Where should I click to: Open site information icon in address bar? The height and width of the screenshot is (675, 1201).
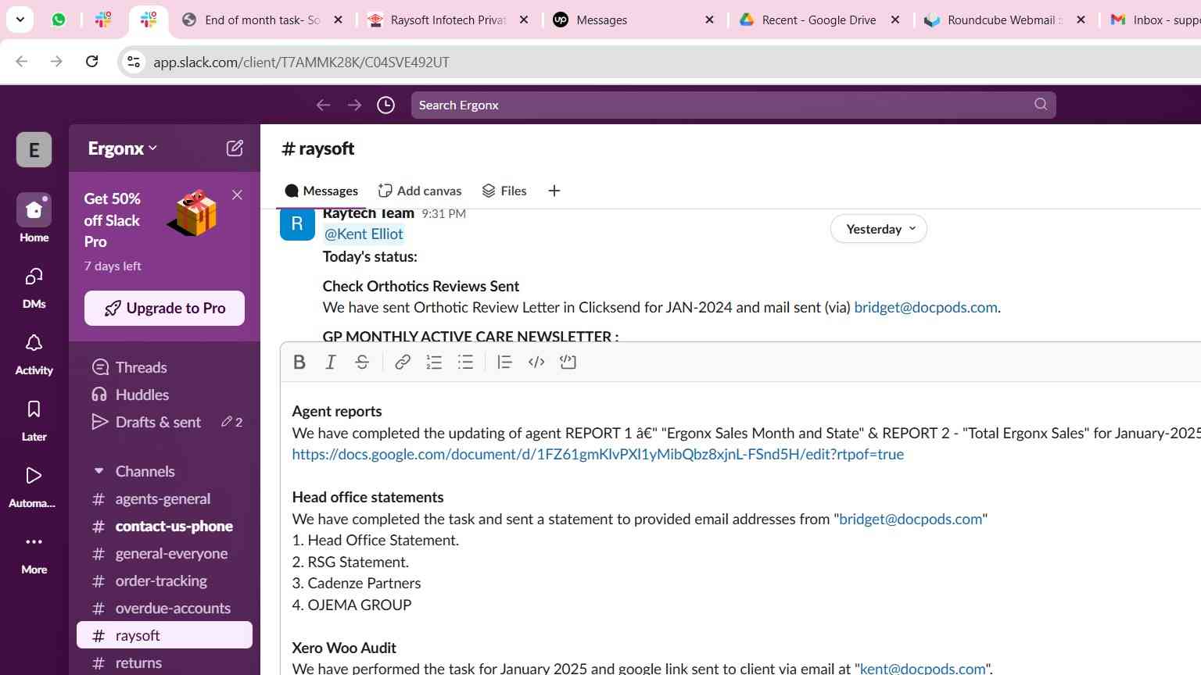coord(134,62)
